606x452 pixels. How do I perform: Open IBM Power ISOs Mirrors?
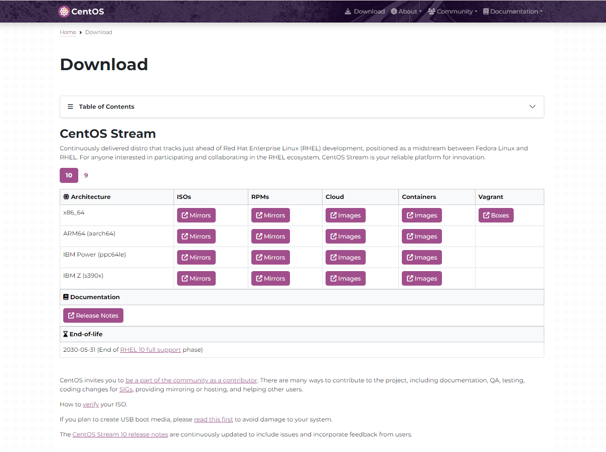(x=196, y=258)
